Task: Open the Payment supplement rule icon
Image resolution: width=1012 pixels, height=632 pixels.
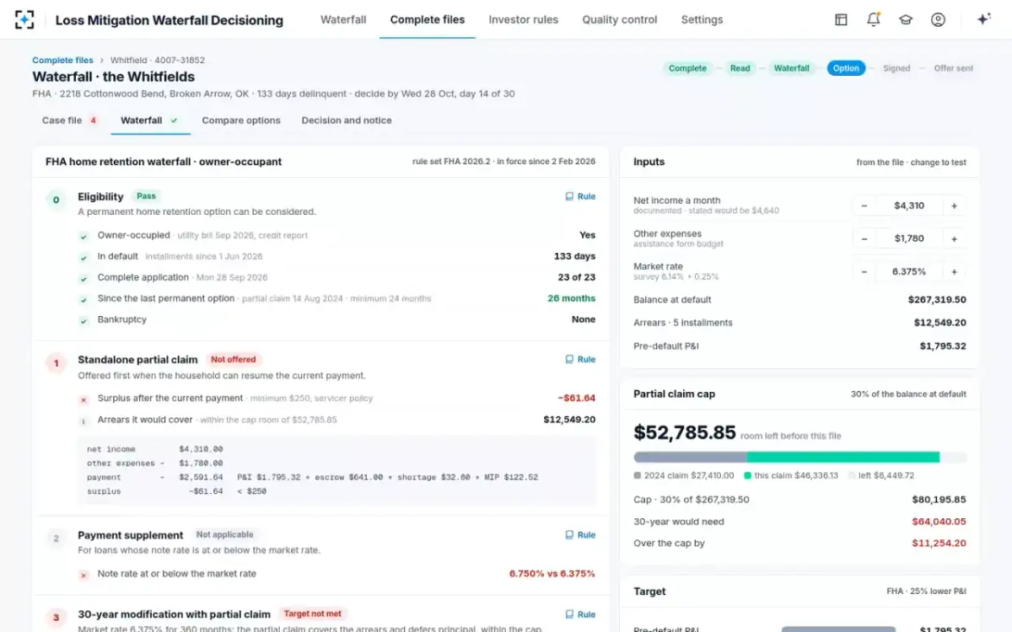Action: tap(569, 535)
